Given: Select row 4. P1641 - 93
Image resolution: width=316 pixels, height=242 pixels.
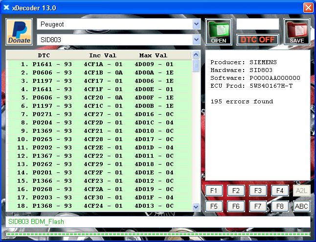Looking at the screenshot, I should pyautogui.click(x=99, y=89).
